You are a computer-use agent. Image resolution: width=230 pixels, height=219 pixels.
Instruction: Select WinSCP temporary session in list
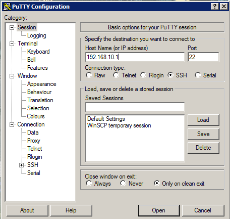tap(119, 125)
